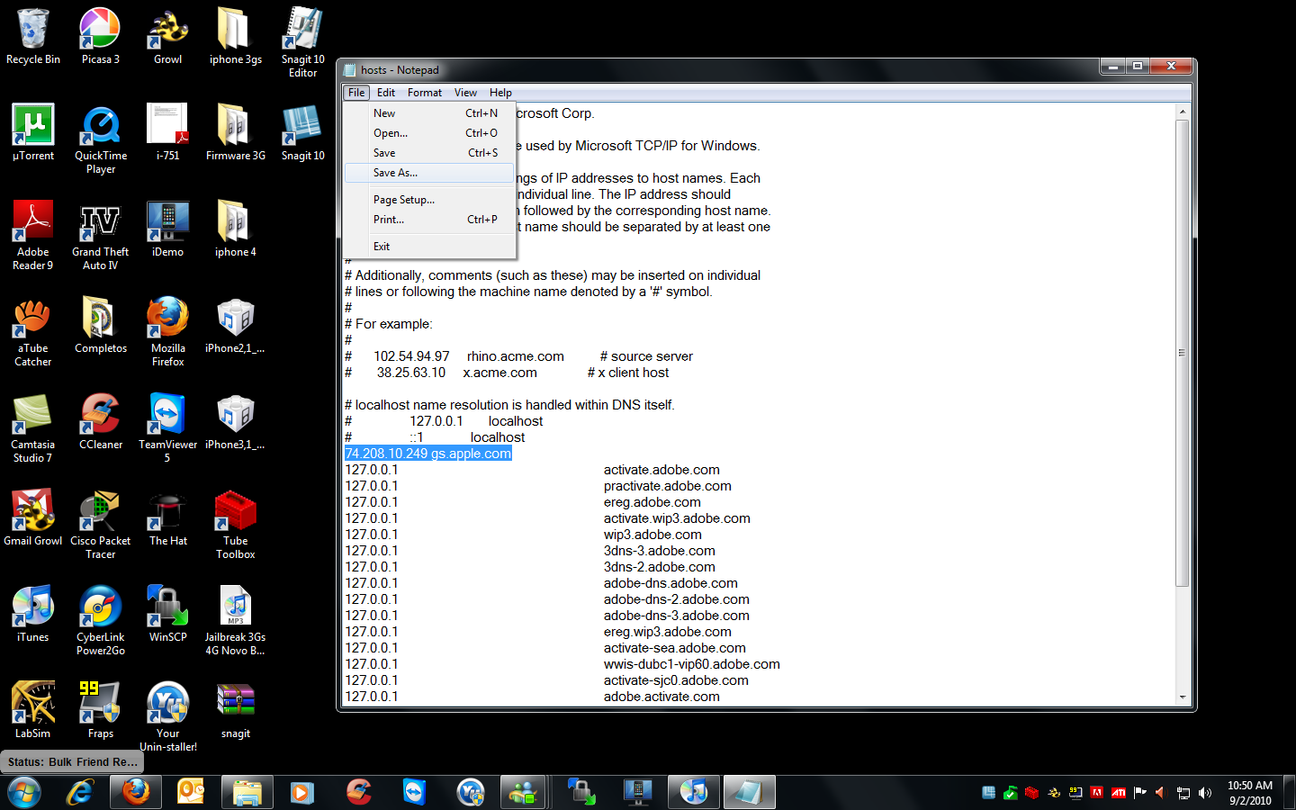Open QuickTime Player shortcut
Screen dimensions: 1296x810
[x=101, y=139]
